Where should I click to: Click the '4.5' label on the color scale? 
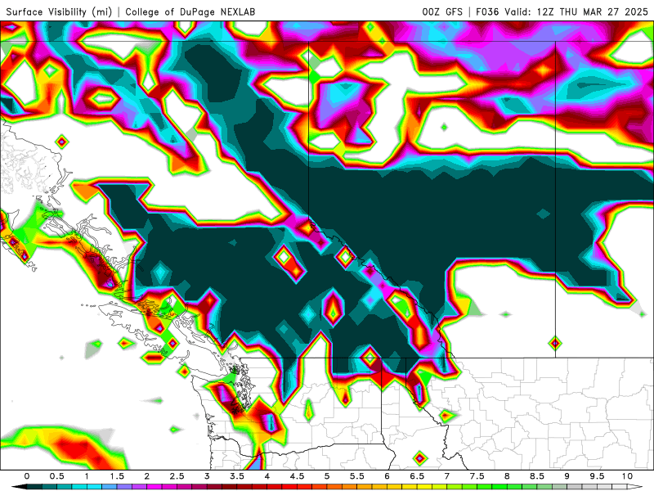click(x=297, y=476)
